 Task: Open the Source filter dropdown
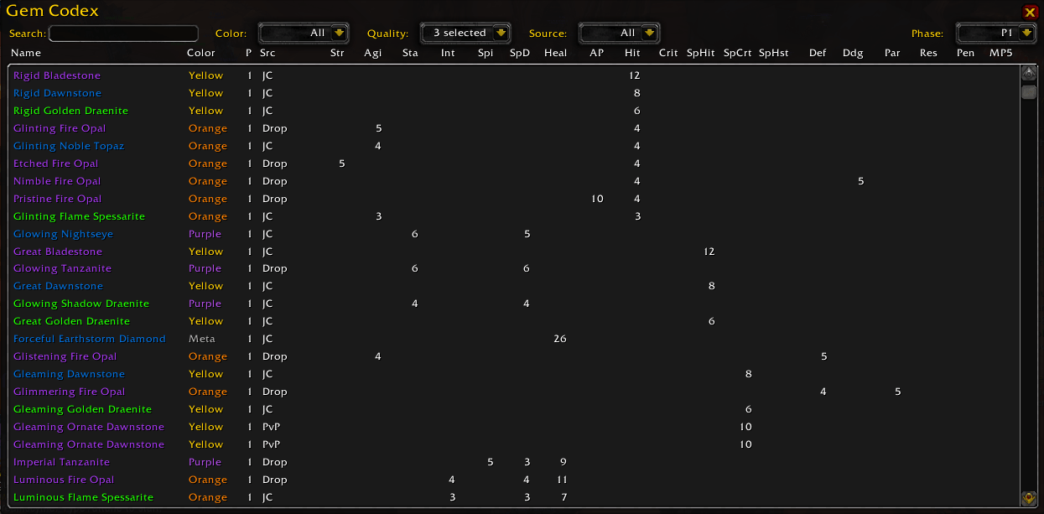pos(620,34)
